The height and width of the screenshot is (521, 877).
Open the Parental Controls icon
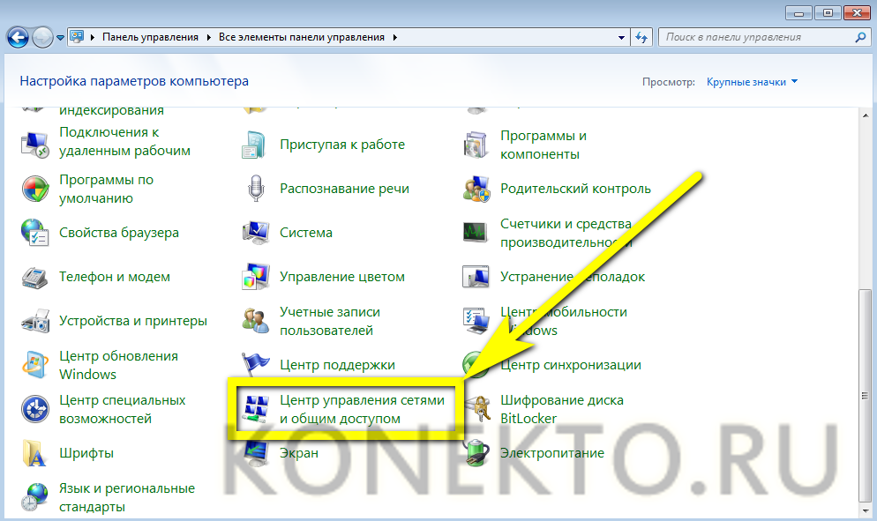[476, 189]
